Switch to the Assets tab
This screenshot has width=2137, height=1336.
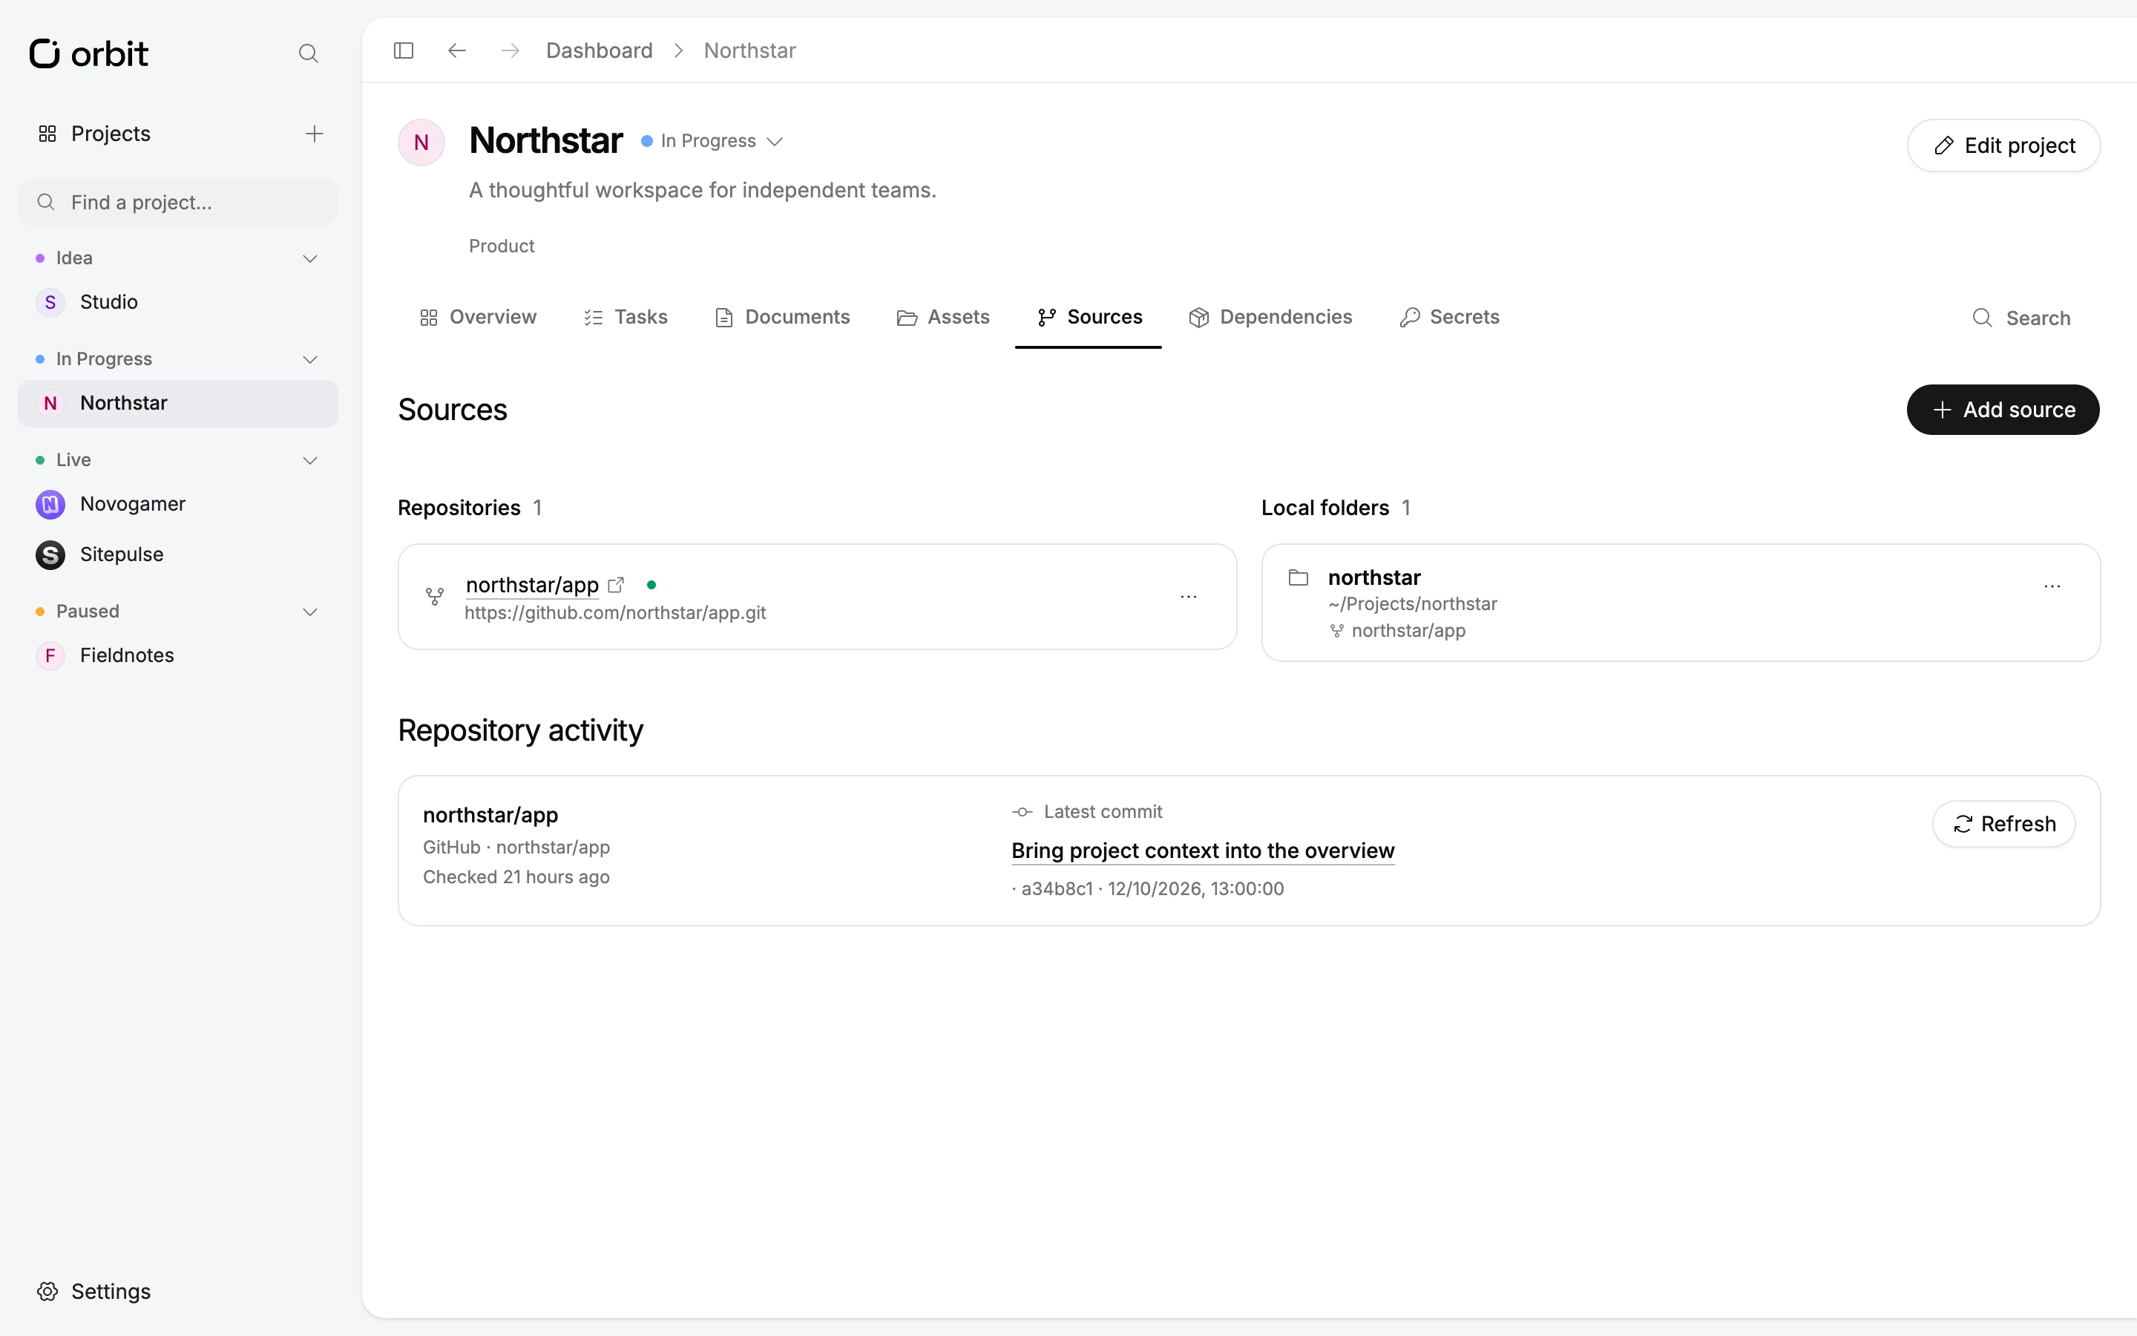(943, 317)
